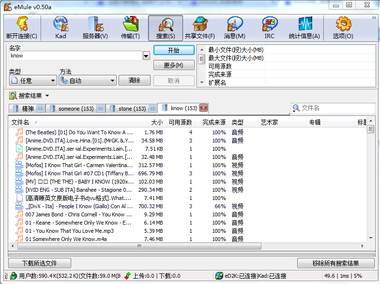
Task: Expand the toolbar overflow chevron
Action: coord(374,18)
